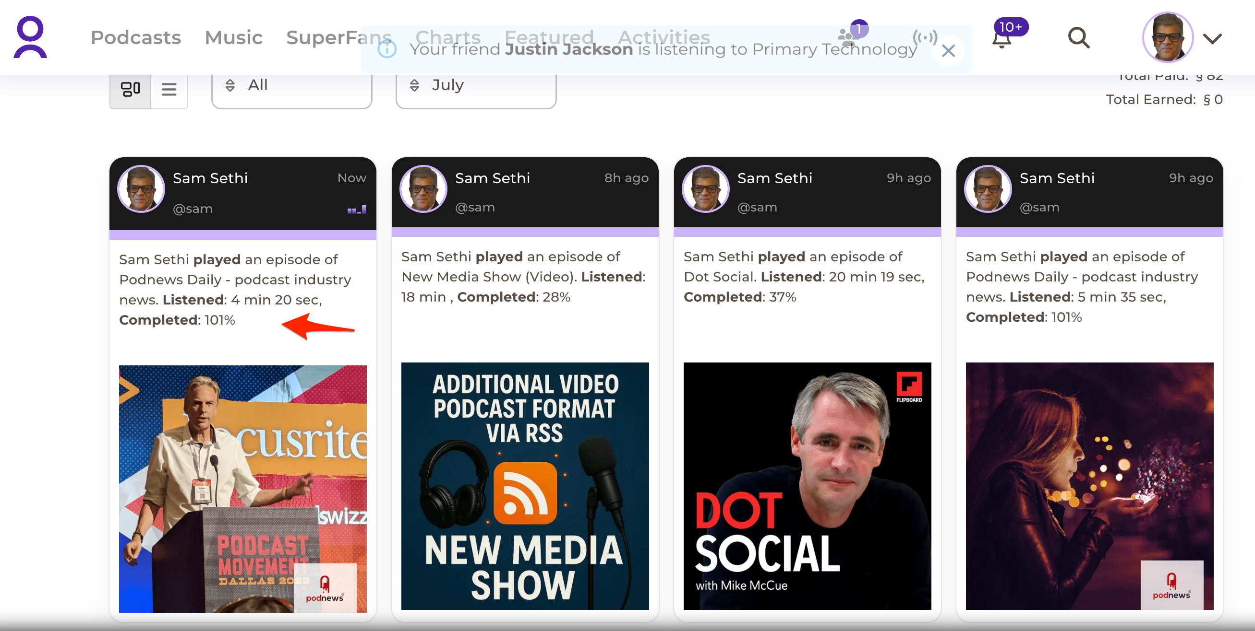1255x631 pixels.
Task: Click 'Listened: 4 min 20 sec' text
Action: (x=241, y=300)
